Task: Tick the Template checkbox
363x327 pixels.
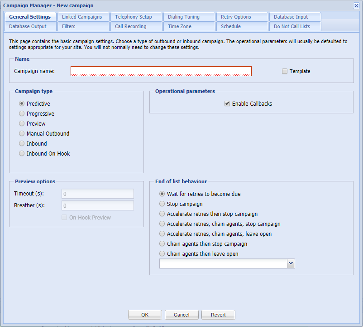Action: click(x=285, y=71)
